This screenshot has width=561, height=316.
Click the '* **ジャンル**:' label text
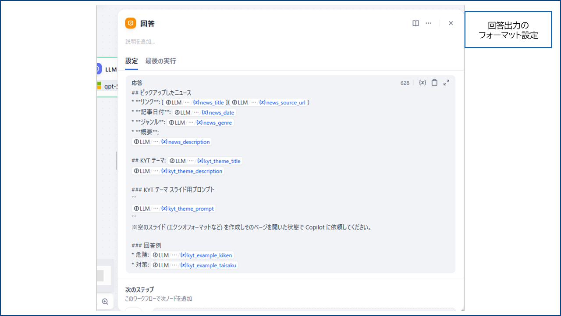[x=149, y=122]
